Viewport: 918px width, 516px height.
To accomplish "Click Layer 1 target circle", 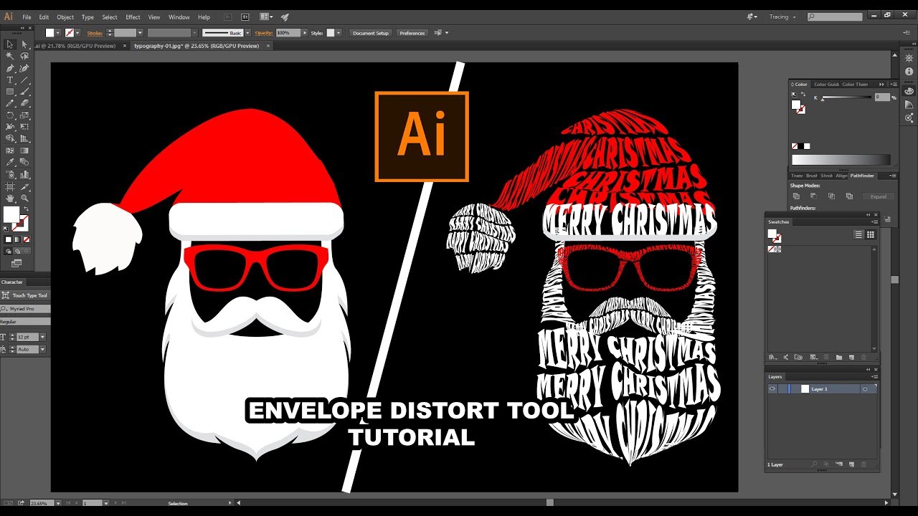I will tap(865, 388).
